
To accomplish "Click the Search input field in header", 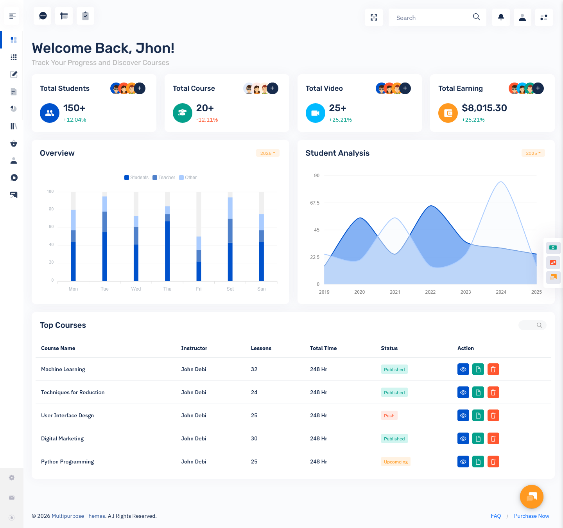I will point(432,18).
